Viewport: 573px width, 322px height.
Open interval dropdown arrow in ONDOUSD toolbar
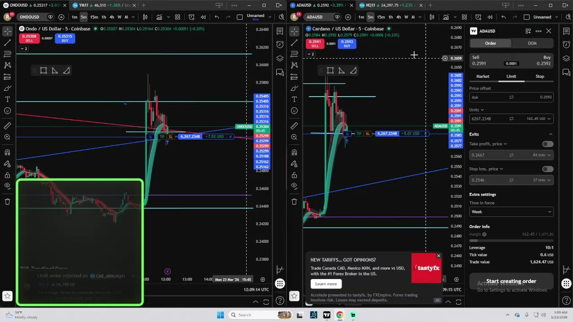[133, 17]
